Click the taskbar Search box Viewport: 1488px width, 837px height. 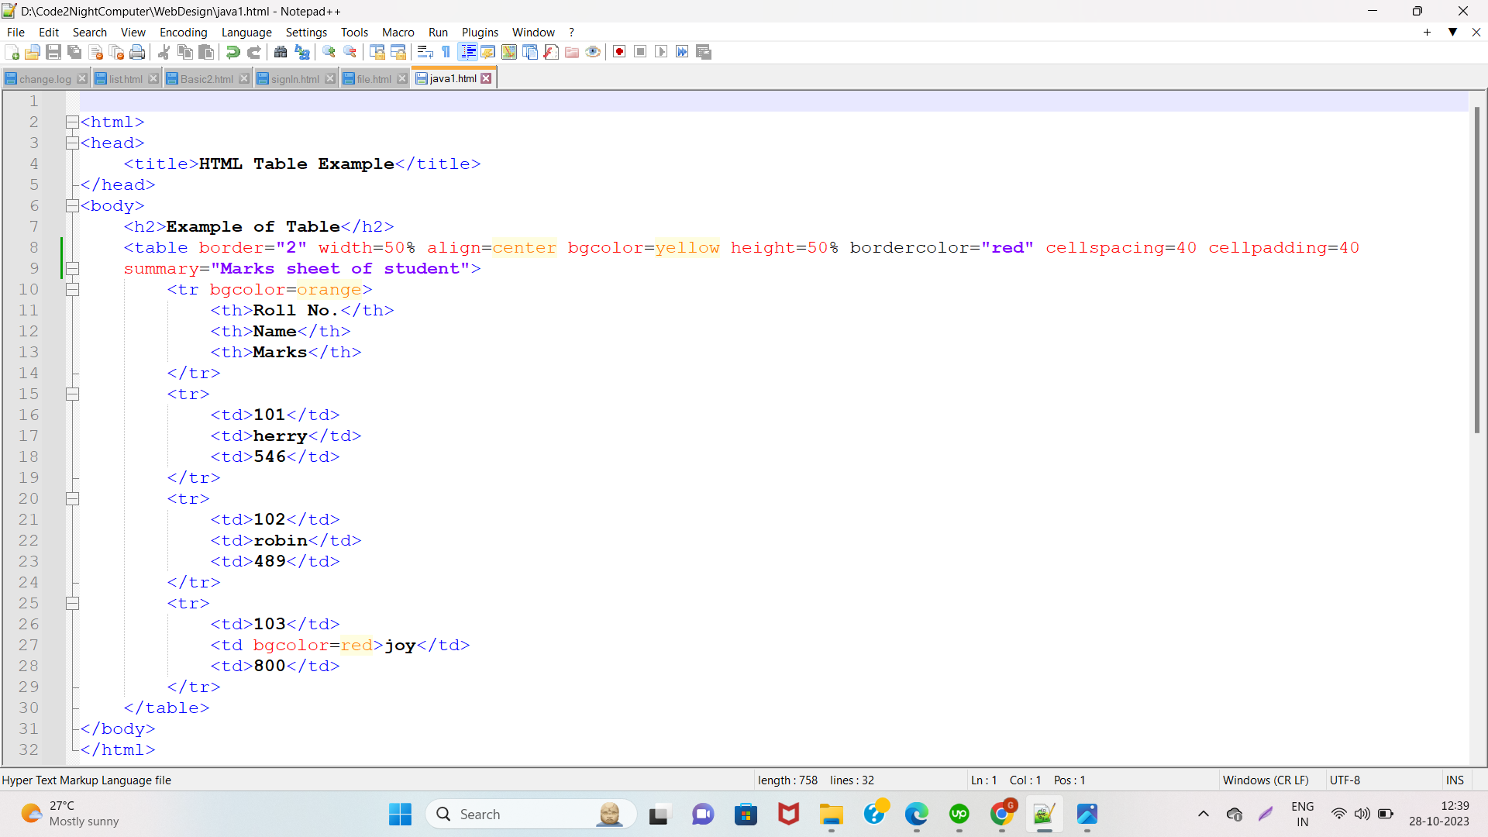point(531,815)
